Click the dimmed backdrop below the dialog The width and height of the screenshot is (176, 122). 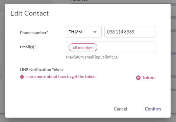88,120
